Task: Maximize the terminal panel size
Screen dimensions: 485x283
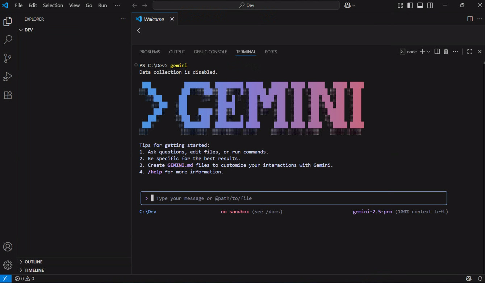Action: (470, 52)
